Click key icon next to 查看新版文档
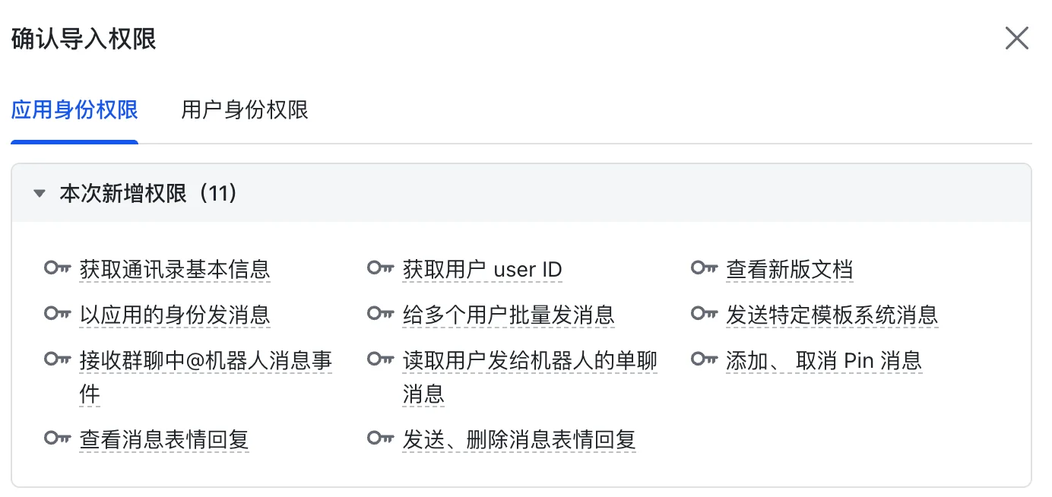The height and width of the screenshot is (497, 1052). click(705, 268)
